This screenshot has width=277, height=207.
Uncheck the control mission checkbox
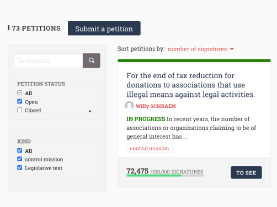coord(20,159)
